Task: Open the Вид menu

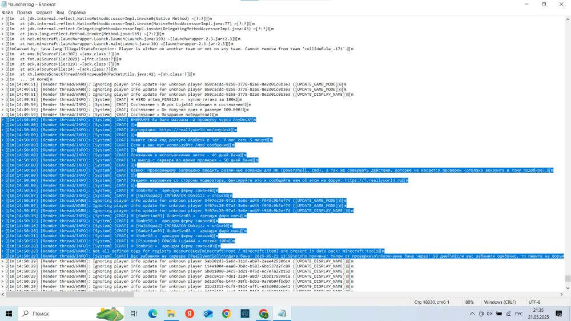Action: pyautogui.click(x=60, y=13)
